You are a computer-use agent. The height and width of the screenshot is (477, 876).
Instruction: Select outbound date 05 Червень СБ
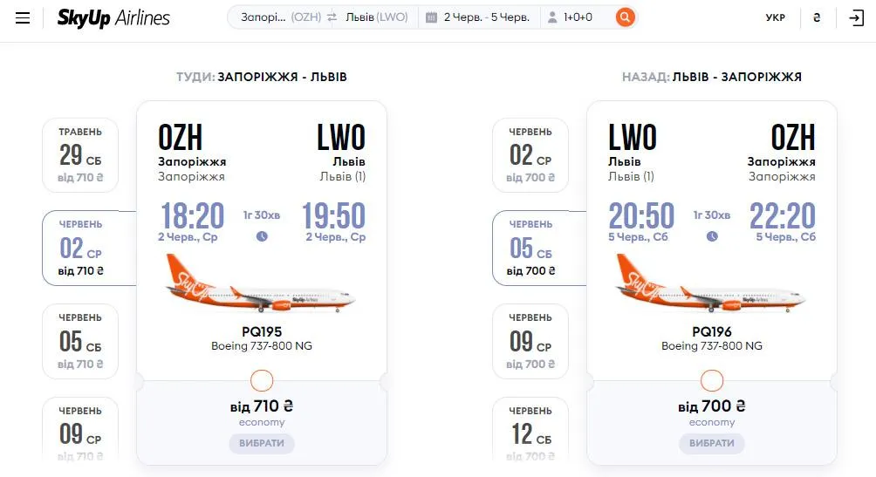80,341
